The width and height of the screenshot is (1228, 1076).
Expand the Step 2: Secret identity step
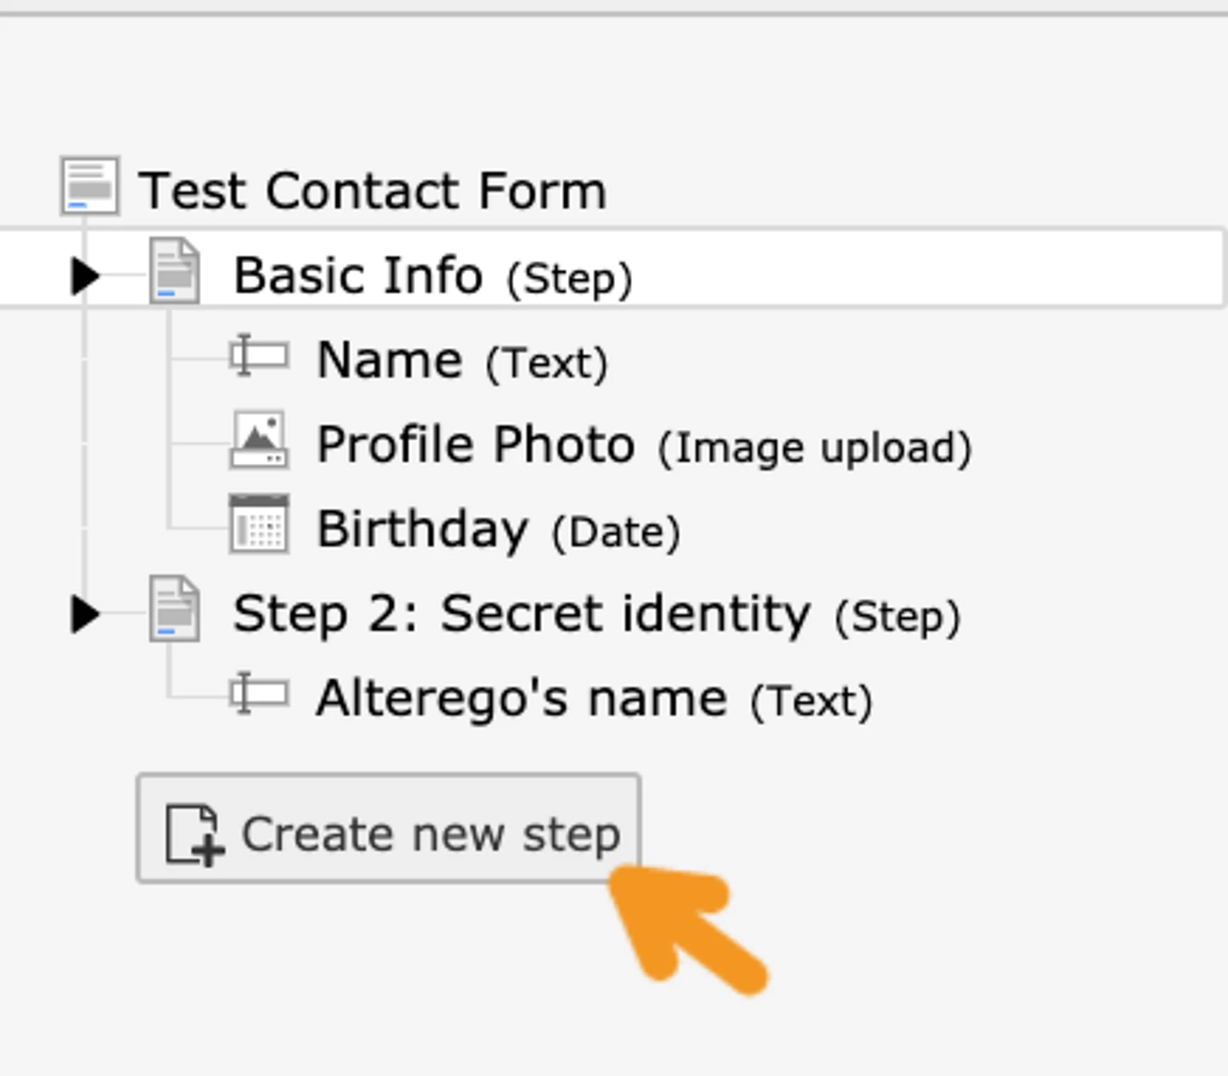pyautogui.click(x=83, y=612)
